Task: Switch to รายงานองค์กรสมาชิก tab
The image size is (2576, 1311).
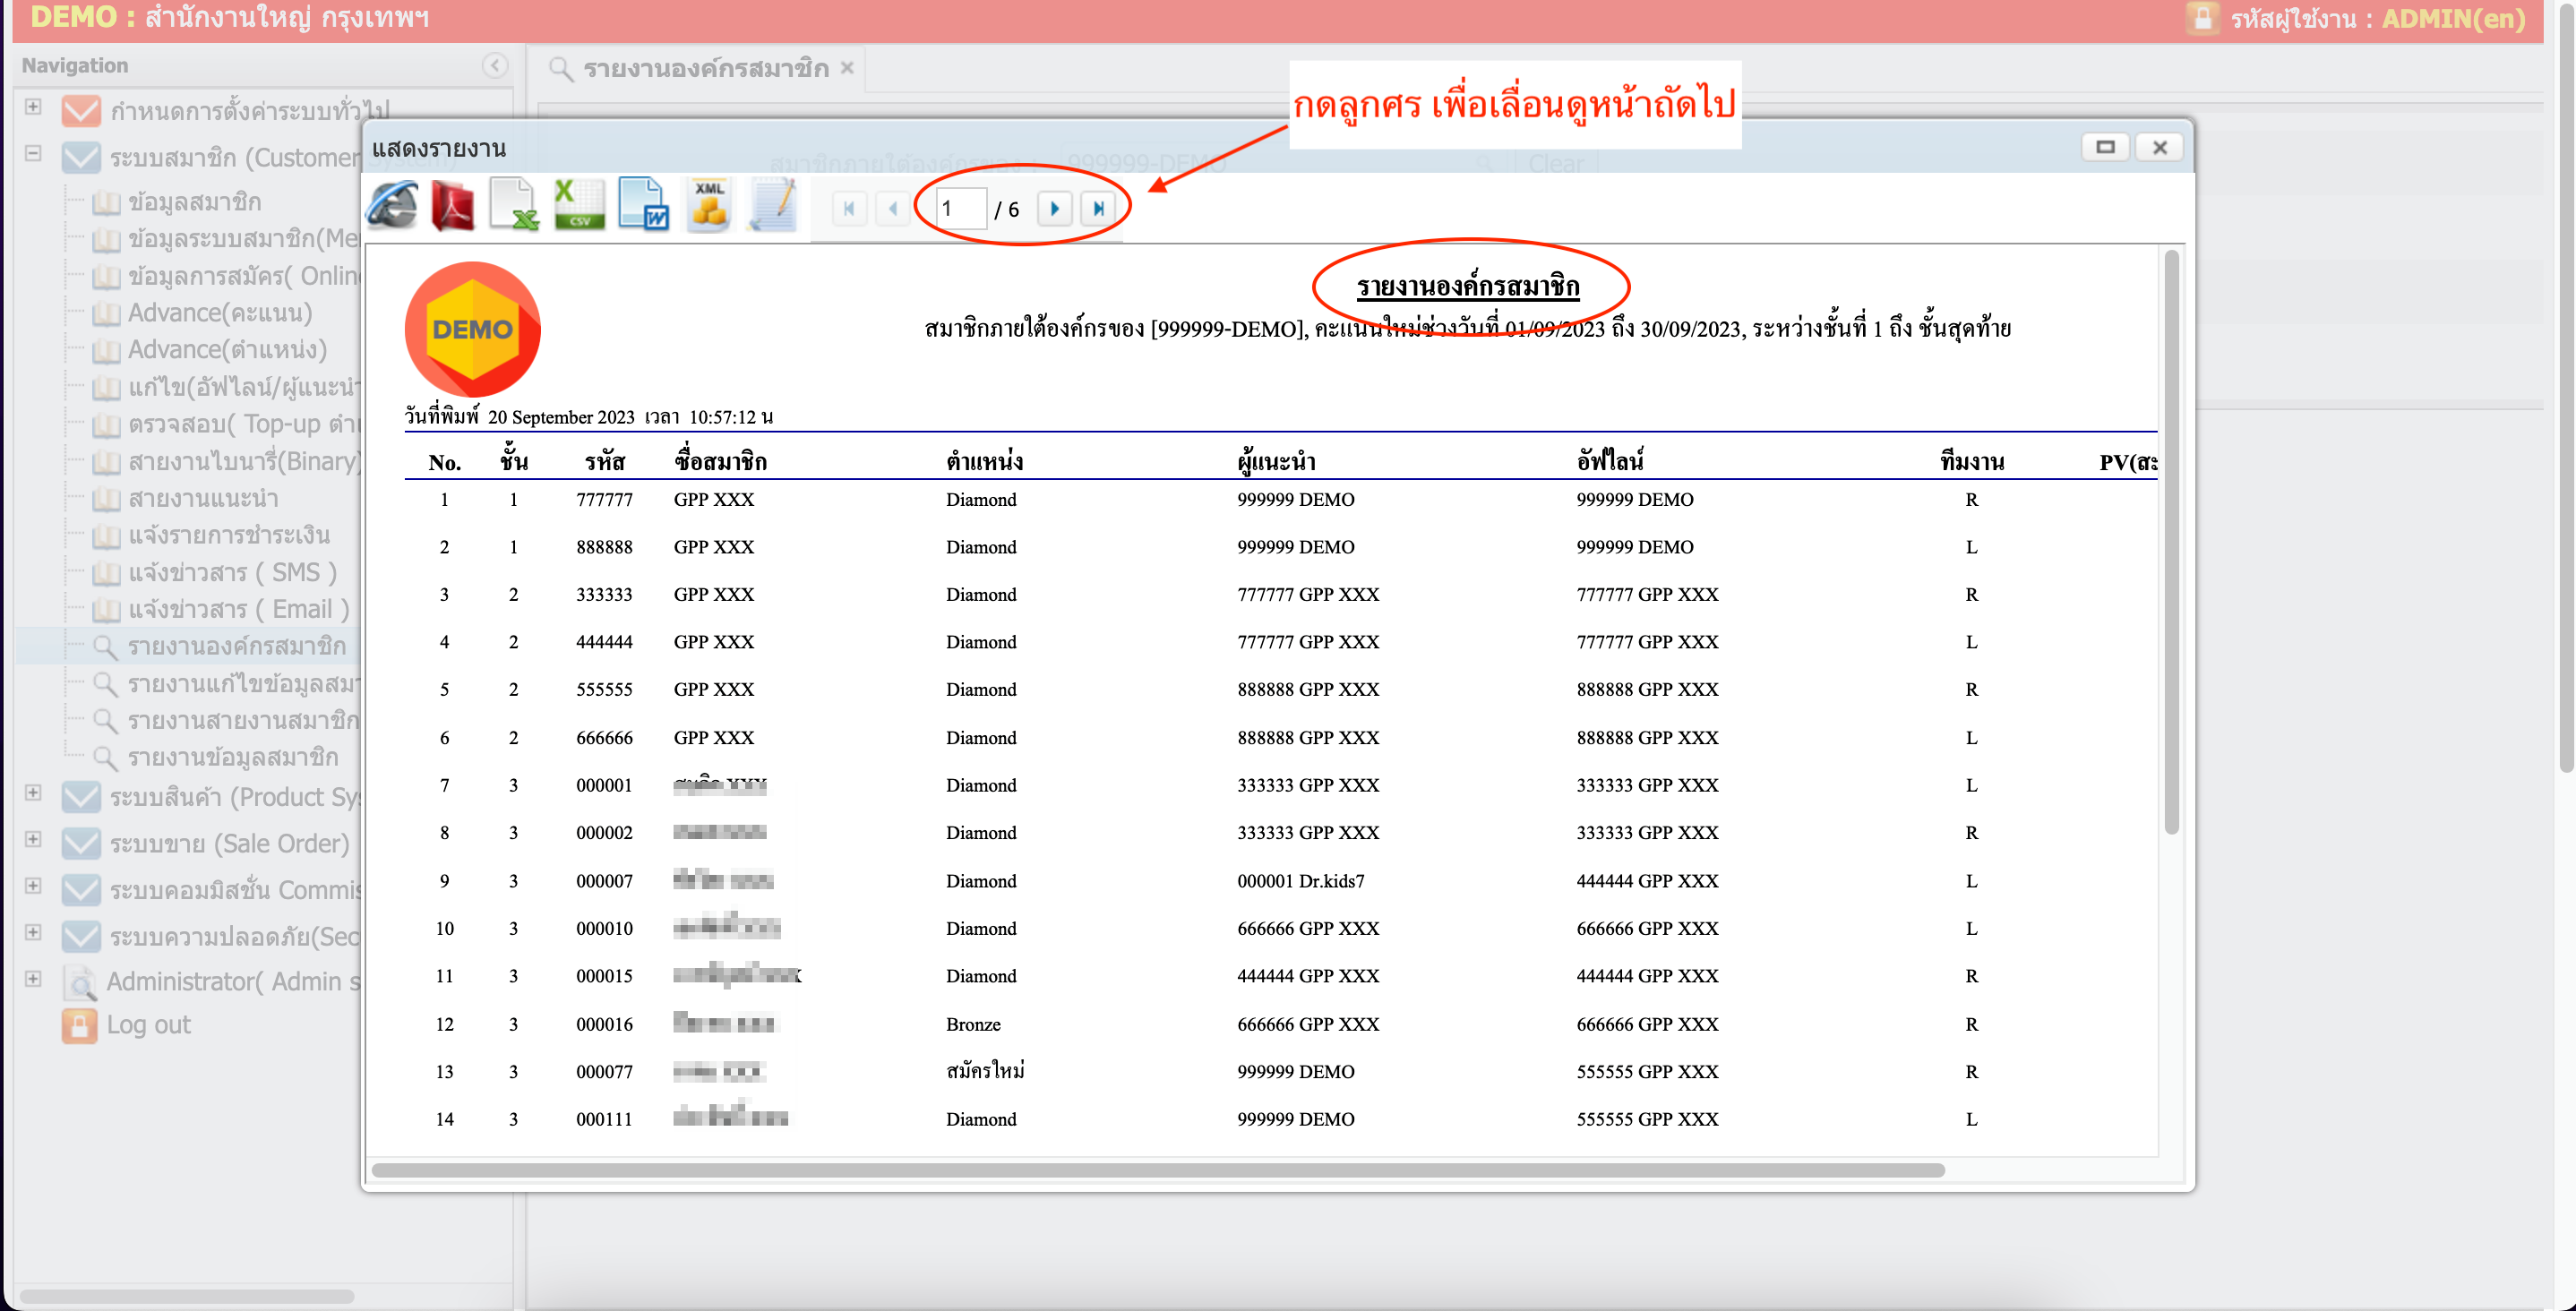Action: [705, 68]
